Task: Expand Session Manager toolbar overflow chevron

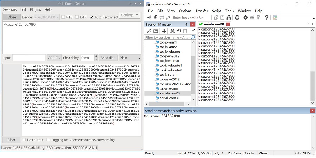Action: click(x=193, y=30)
